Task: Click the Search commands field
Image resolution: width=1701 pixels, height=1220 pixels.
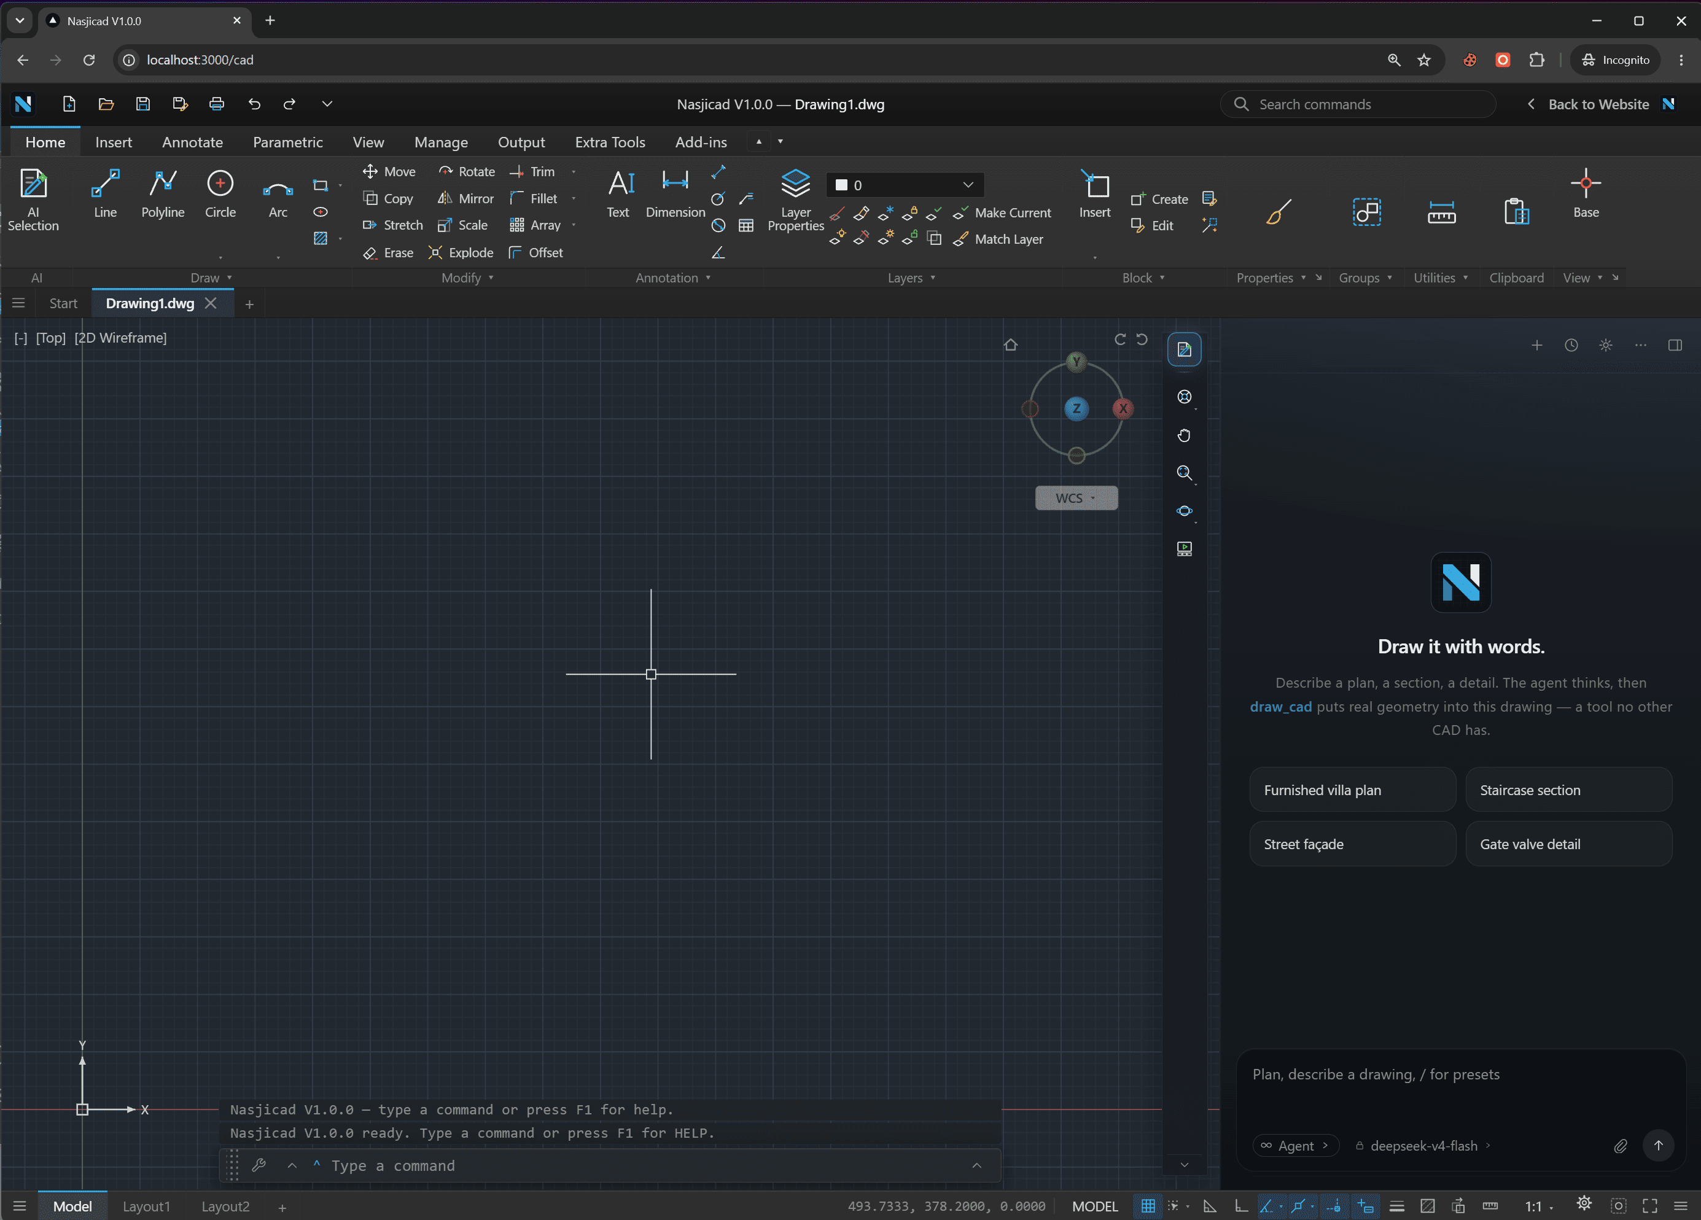Action: (x=1358, y=104)
